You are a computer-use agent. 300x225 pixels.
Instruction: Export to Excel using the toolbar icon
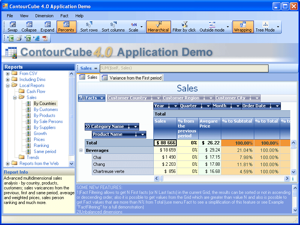(11, 38)
